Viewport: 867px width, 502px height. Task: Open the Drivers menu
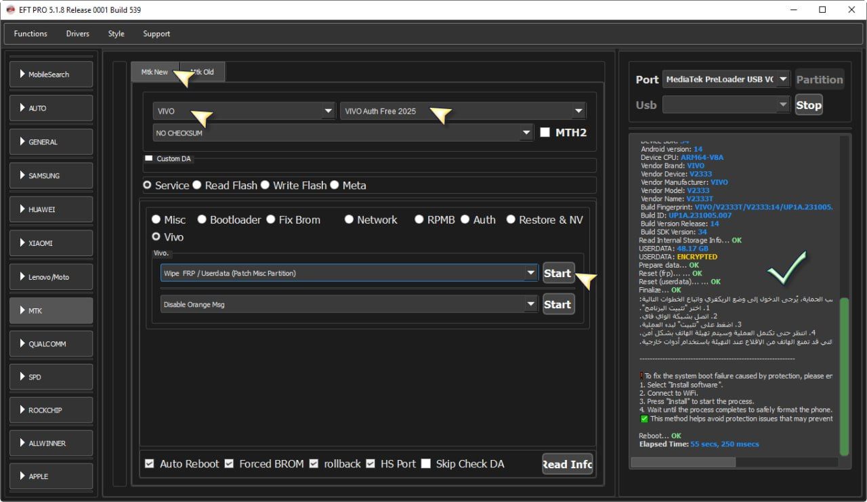pyautogui.click(x=78, y=34)
